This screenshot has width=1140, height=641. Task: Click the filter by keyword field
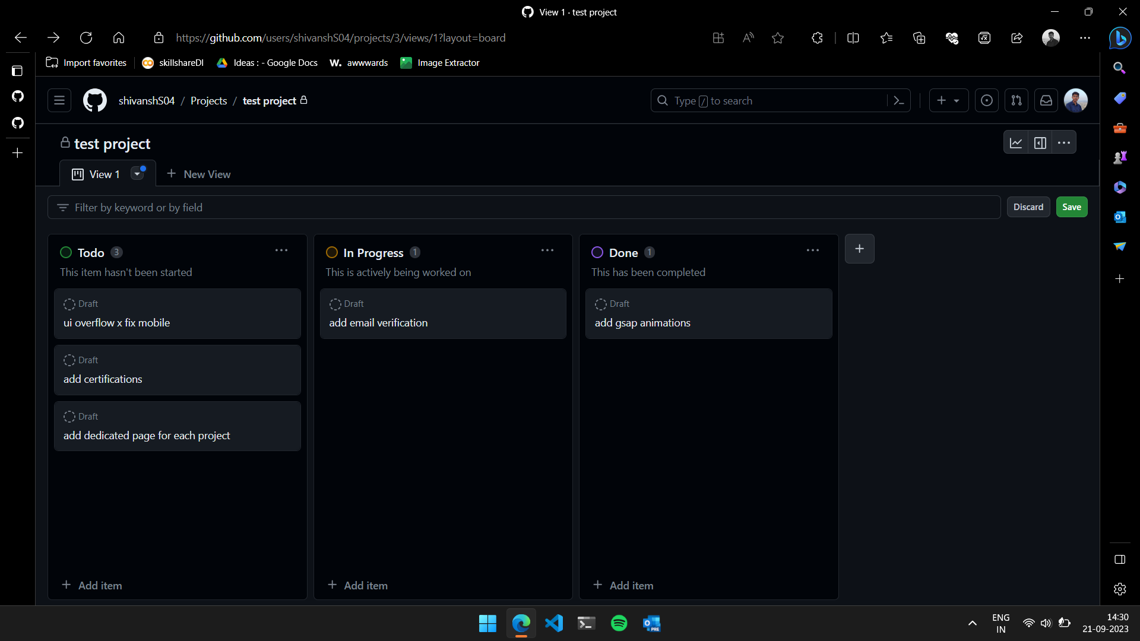point(237,207)
